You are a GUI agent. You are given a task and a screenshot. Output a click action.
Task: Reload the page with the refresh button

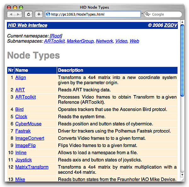click(x=29, y=14)
